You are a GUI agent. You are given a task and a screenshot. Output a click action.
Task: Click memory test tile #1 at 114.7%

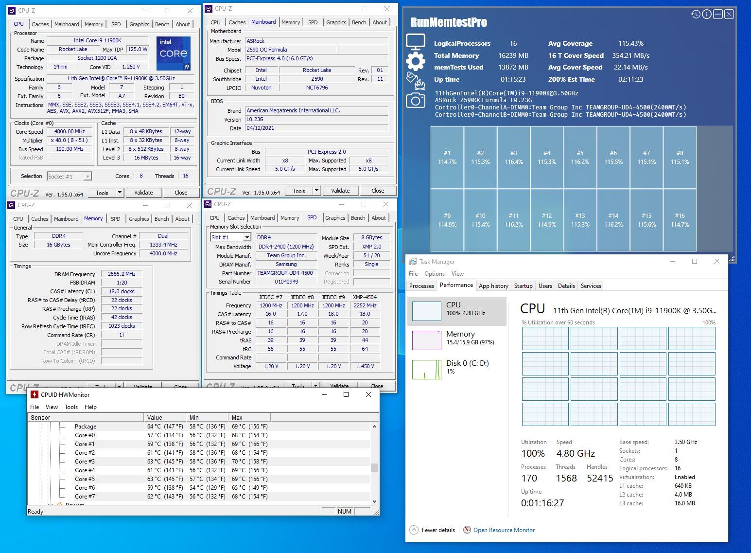pos(447,157)
